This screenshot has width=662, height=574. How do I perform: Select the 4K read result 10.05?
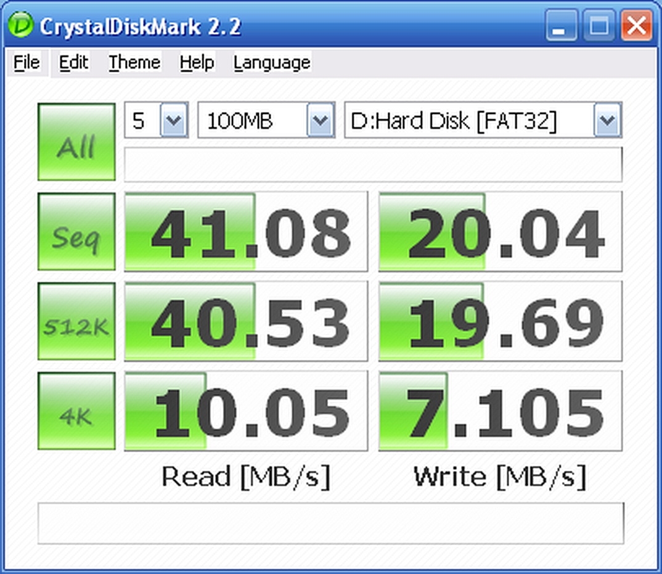pos(246,411)
